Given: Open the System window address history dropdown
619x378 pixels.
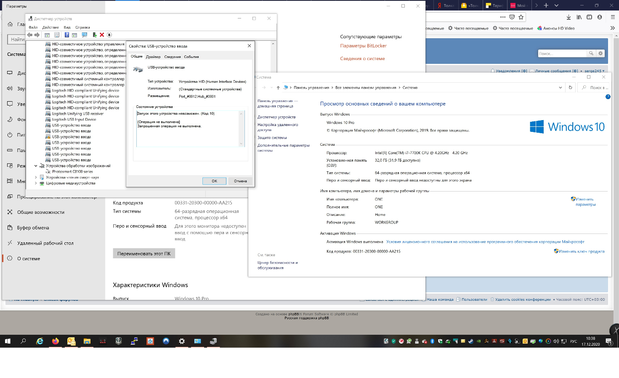Looking at the screenshot, I should 560,87.
